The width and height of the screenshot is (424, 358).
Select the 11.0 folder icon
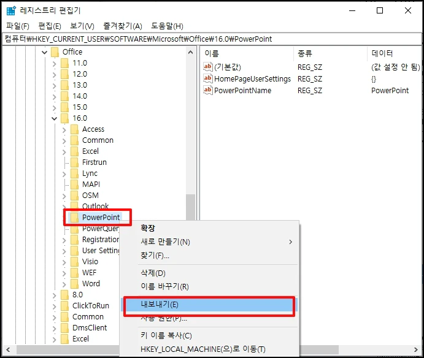click(x=64, y=63)
